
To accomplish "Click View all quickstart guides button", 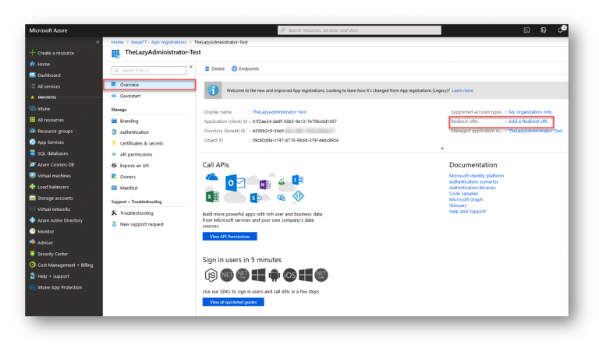I will 233,302.
